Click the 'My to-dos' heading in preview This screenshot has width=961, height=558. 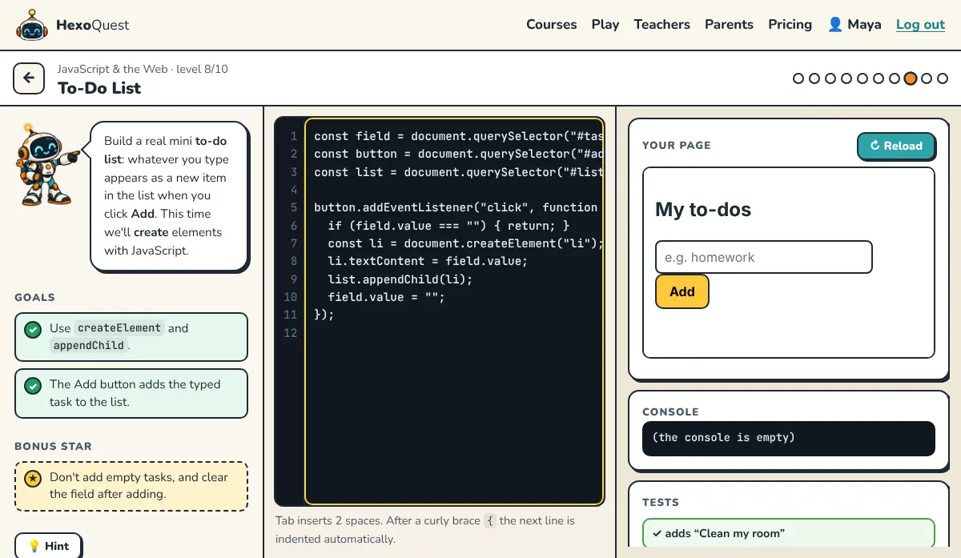pos(703,210)
